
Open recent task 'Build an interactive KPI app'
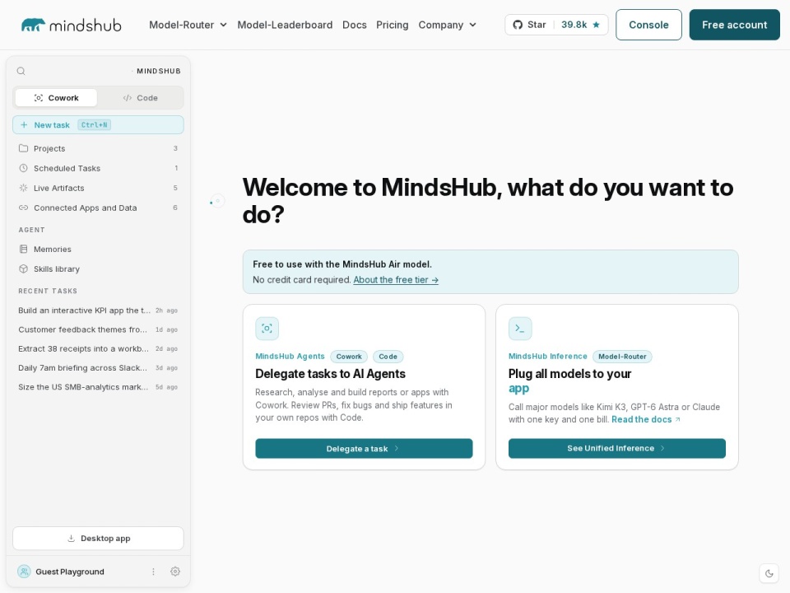tap(98, 311)
